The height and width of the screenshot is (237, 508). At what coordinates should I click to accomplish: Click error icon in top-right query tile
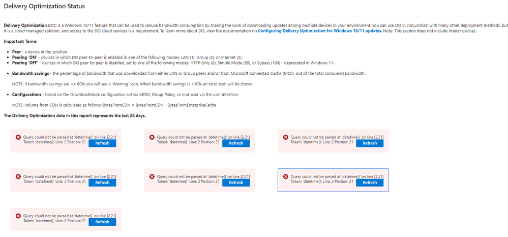coord(285,137)
